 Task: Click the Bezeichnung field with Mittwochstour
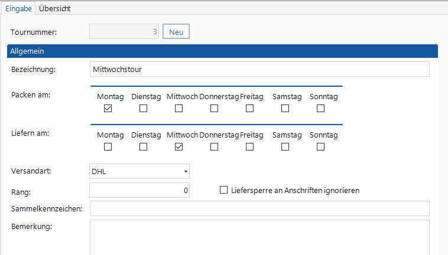pos(259,70)
